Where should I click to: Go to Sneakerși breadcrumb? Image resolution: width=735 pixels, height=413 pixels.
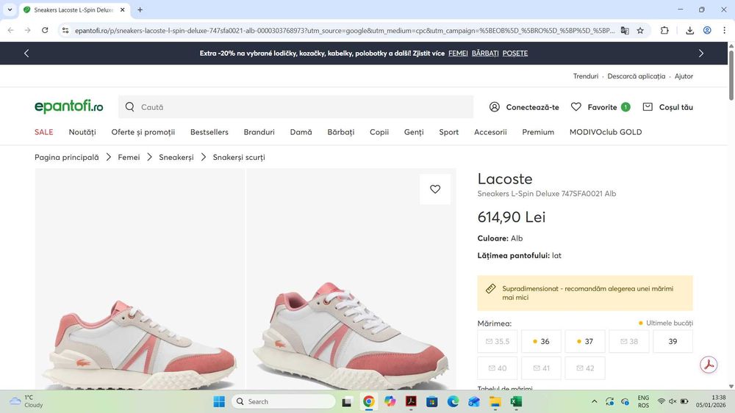pos(176,157)
